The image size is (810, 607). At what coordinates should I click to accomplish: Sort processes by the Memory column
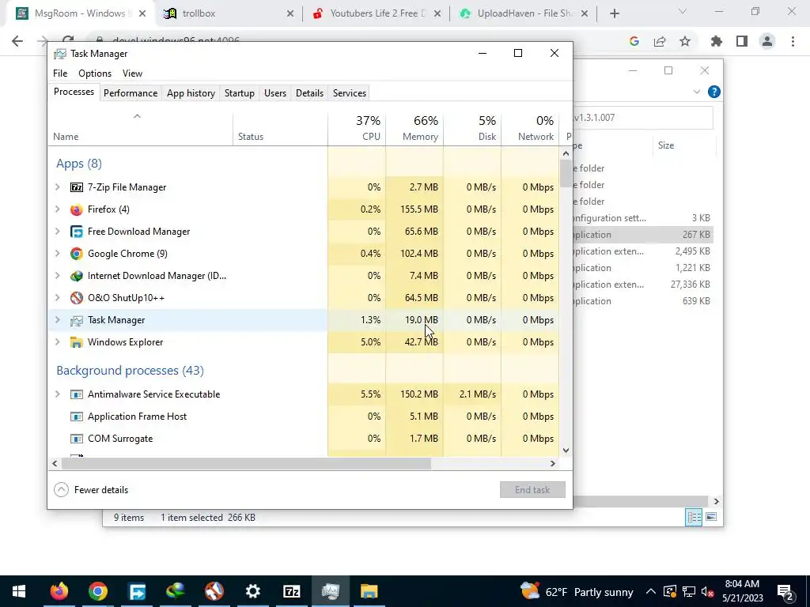(x=414, y=128)
